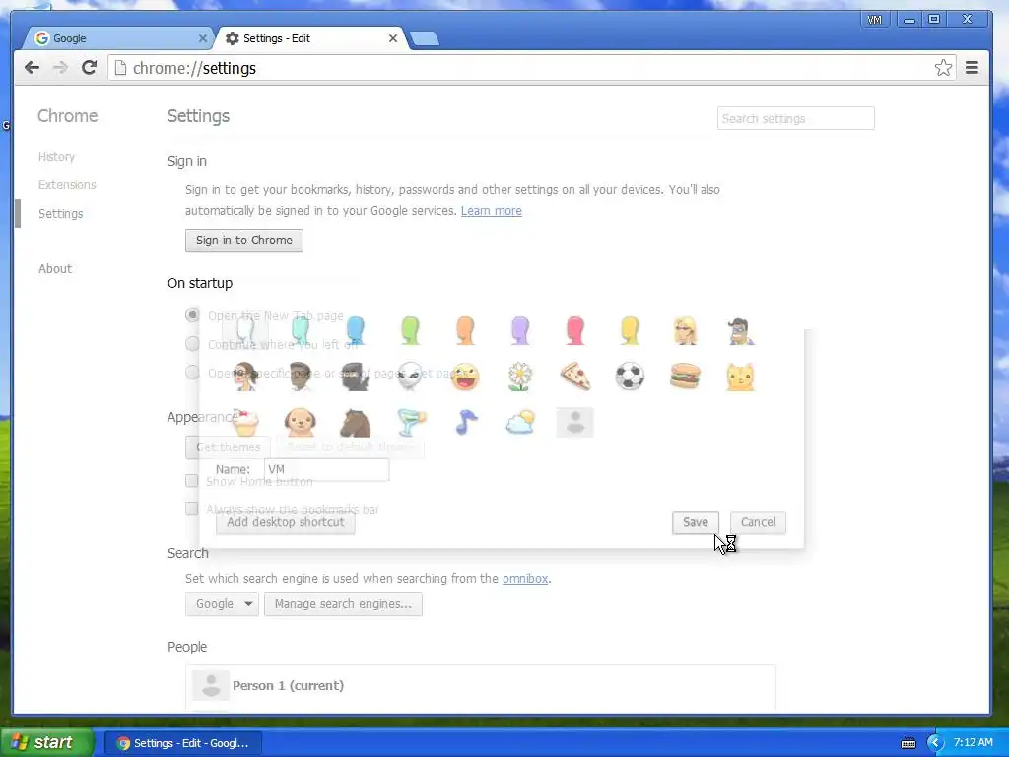Choose the hamburger avatar
This screenshot has width=1009, height=757.
pos(685,377)
